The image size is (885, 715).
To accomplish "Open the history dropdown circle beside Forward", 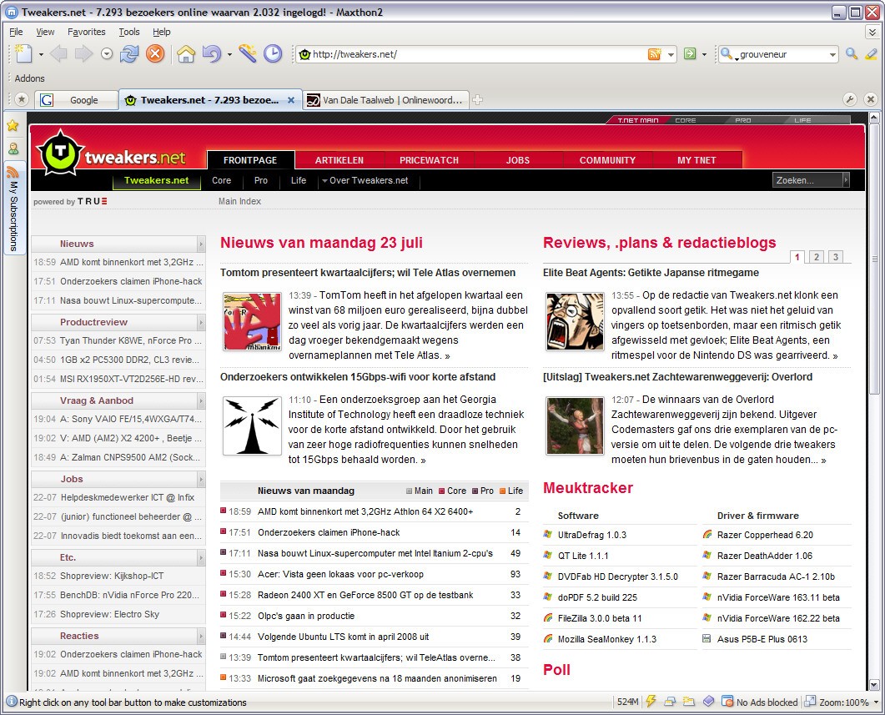I will (x=107, y=54).
